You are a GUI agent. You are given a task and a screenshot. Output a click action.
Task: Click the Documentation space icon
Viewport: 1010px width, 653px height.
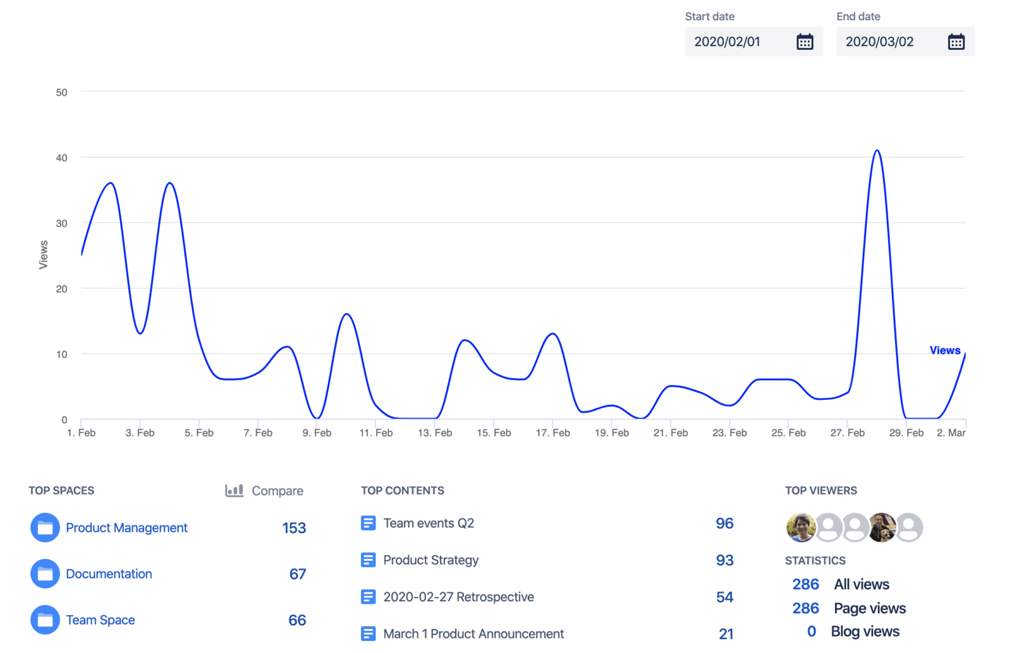pos(44,574)
